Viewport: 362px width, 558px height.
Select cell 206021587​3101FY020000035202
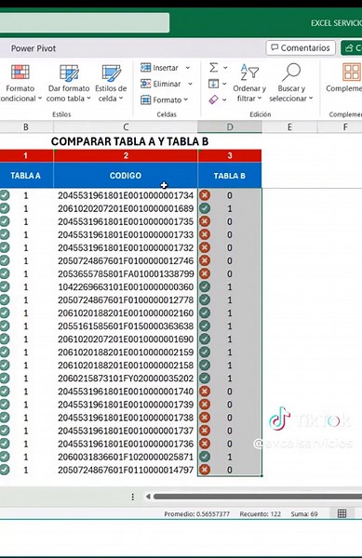(x=126, y=379)
